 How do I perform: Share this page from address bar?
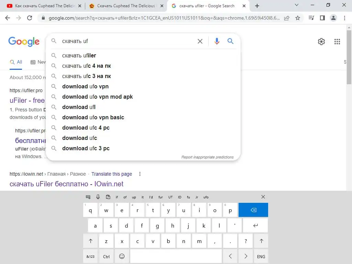287,18
